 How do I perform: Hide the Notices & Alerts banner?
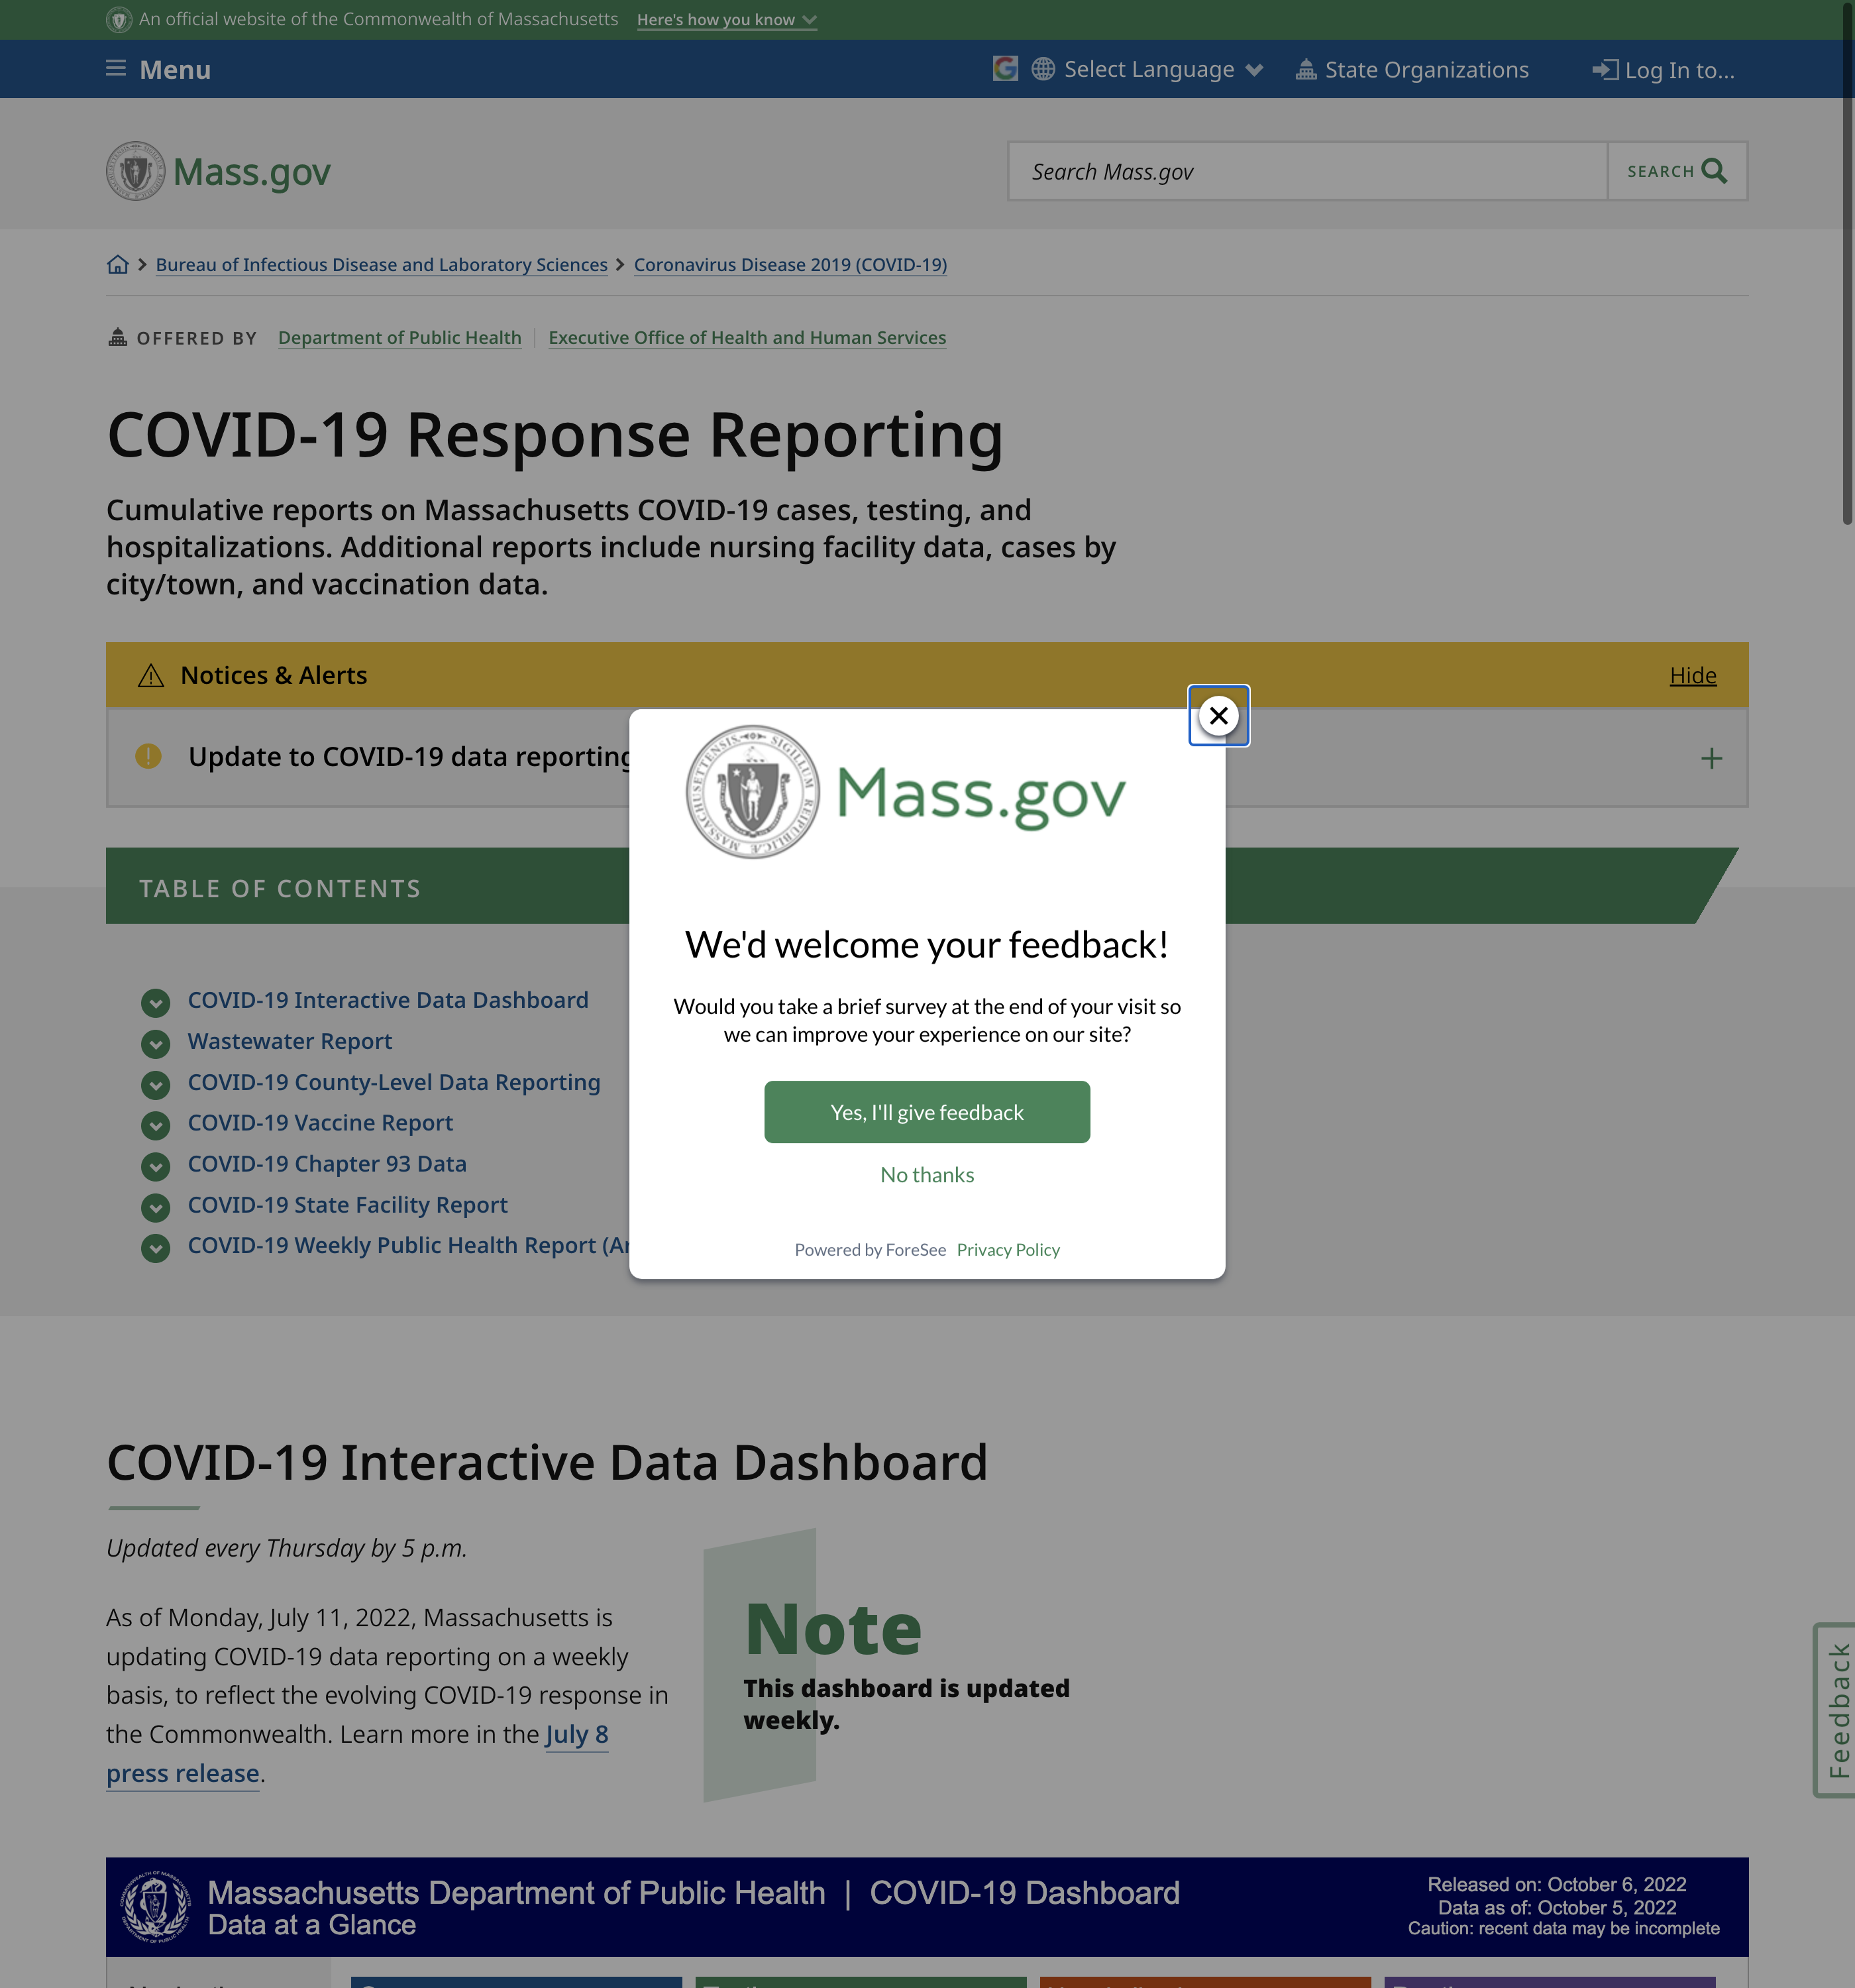coord(1692,675)
